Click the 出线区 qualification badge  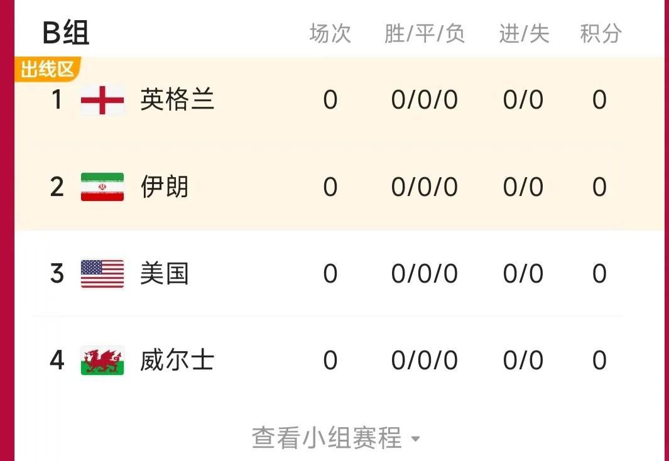click(x=47, y=69)
